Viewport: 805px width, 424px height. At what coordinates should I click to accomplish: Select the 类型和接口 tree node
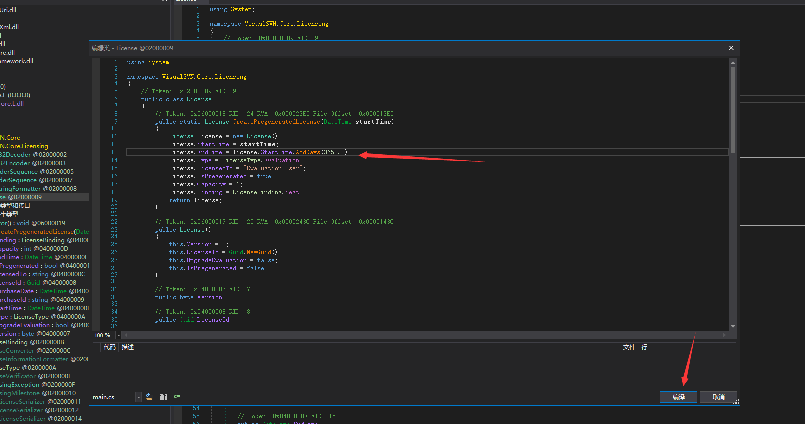coord(15,206)
